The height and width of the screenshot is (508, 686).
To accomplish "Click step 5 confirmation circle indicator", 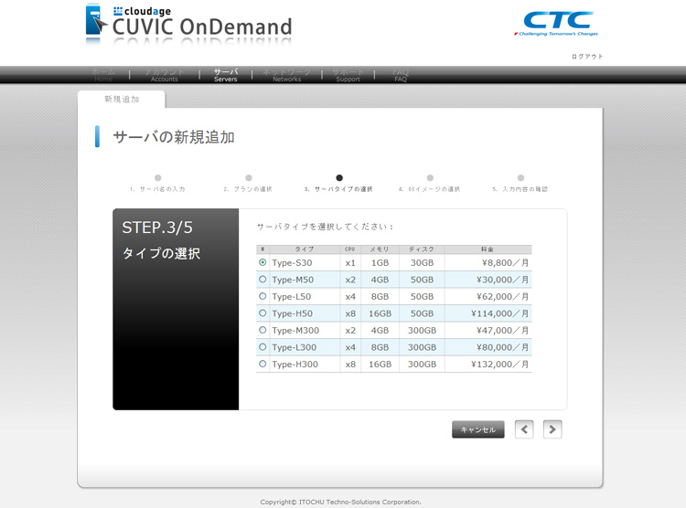I will [520, 178].
